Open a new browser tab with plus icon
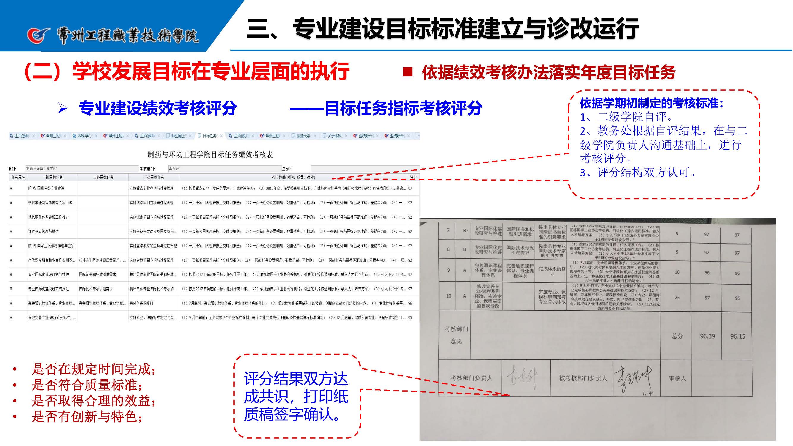The width and height of the screenshot is (793, 446). point(418,135)
